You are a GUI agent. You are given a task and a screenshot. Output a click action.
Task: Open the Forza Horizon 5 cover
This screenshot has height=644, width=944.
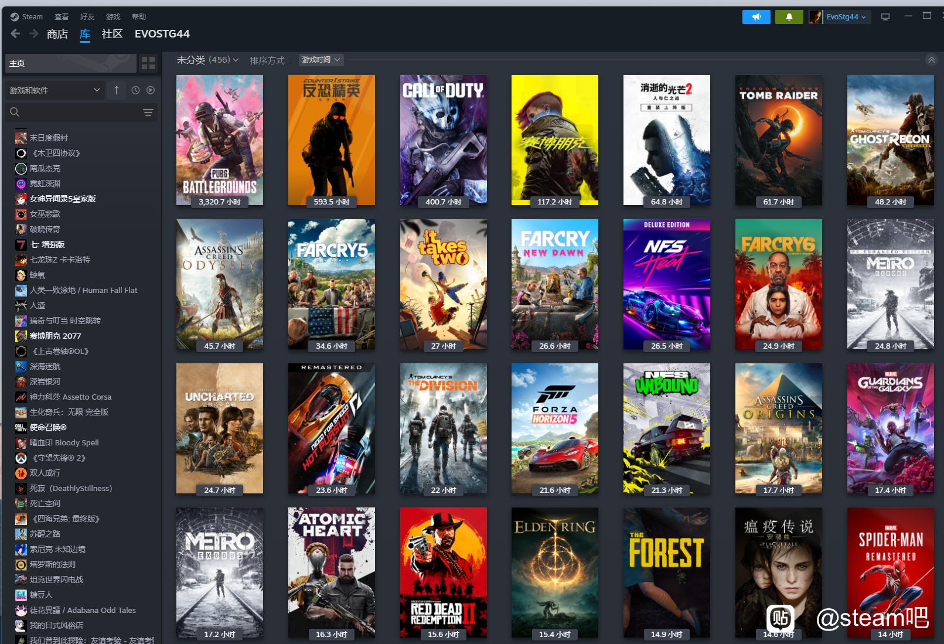coord(555,428)
